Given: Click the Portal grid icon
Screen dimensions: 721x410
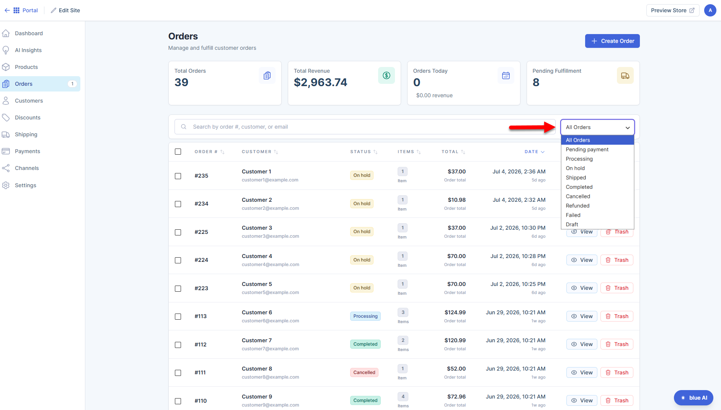Looking at the screenshot, I should coord(16,10).
